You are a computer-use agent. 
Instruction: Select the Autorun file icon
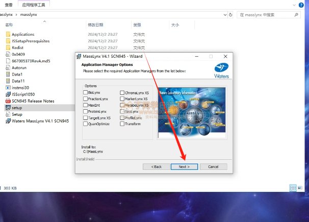pos(8,68)
